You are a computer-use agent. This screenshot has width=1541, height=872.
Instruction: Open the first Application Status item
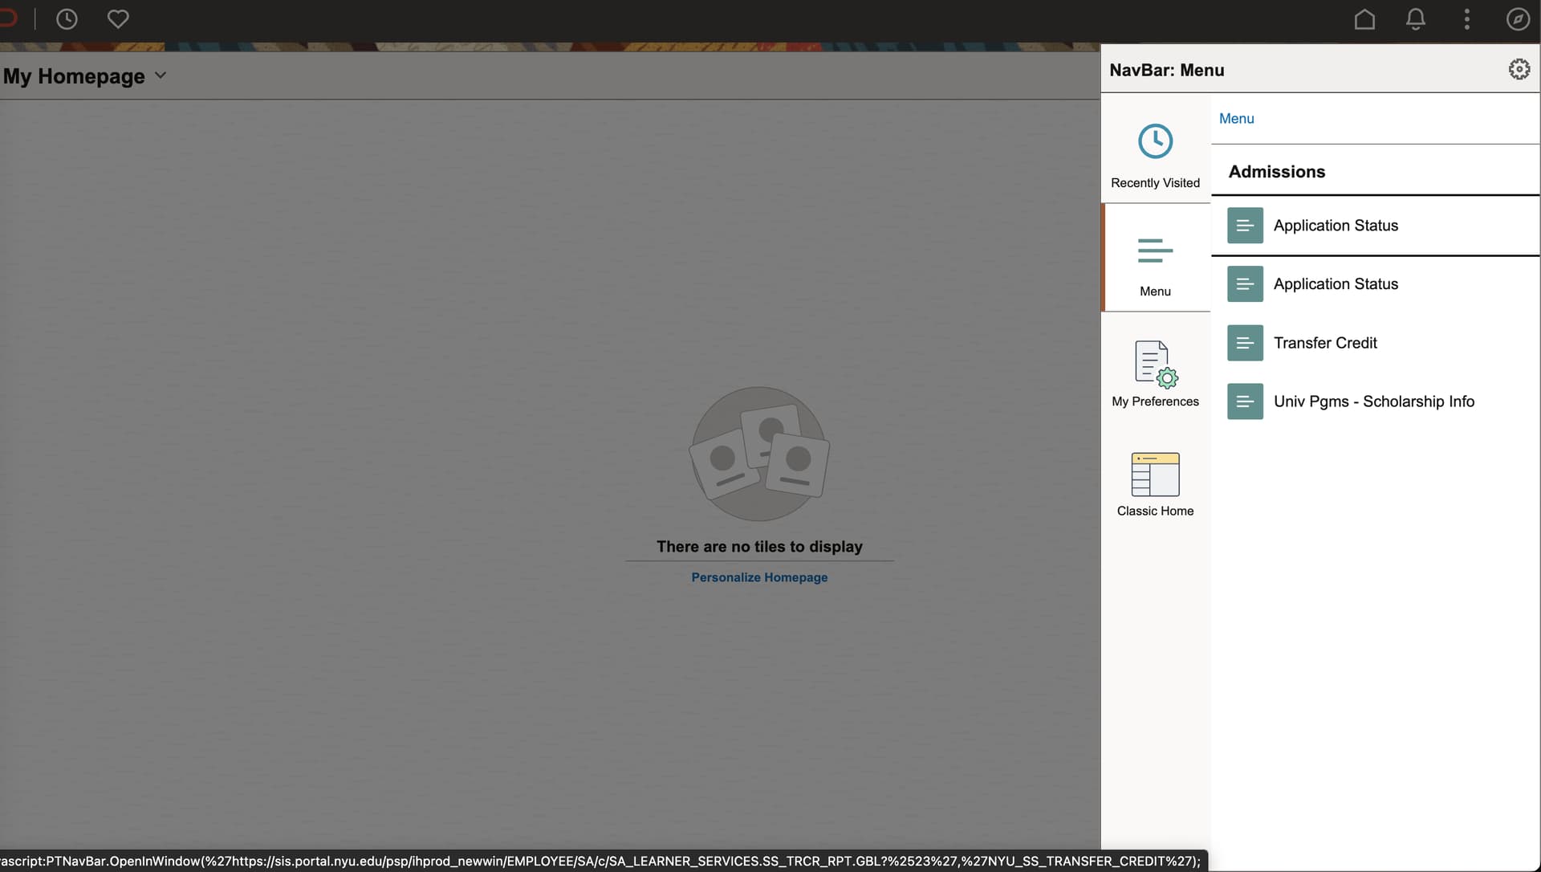[1336, 226]
